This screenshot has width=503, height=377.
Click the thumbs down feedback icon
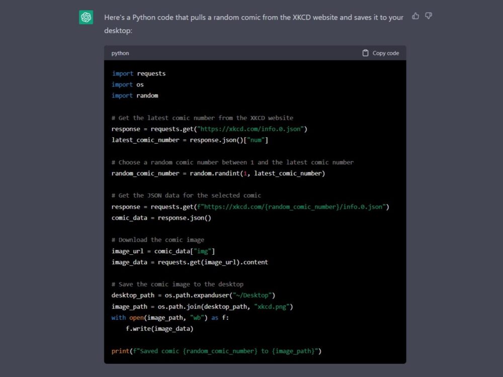428,16
